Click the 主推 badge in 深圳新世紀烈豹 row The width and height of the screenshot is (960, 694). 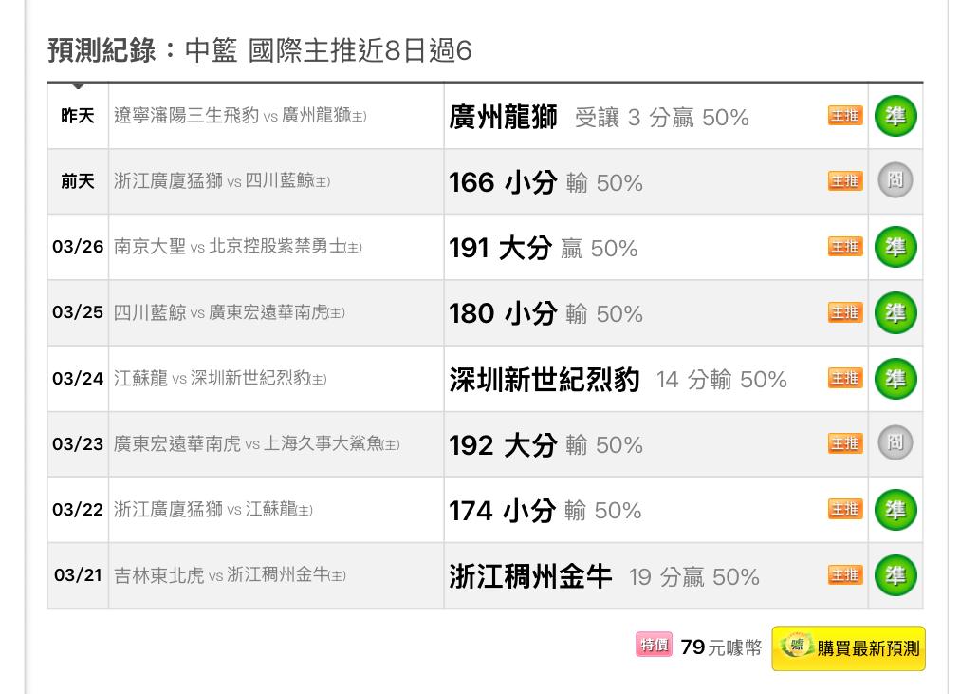pos(844,378)
